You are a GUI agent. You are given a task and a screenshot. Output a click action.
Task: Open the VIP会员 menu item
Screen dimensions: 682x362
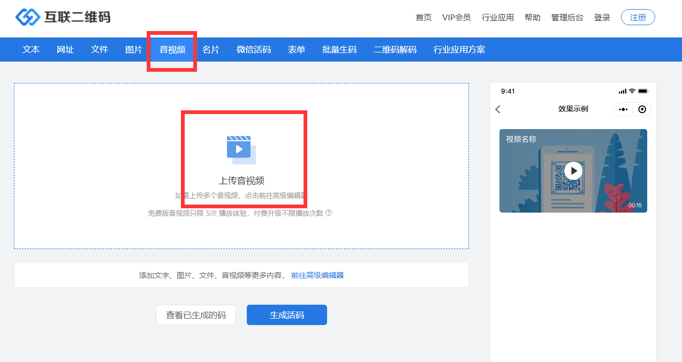457,17
